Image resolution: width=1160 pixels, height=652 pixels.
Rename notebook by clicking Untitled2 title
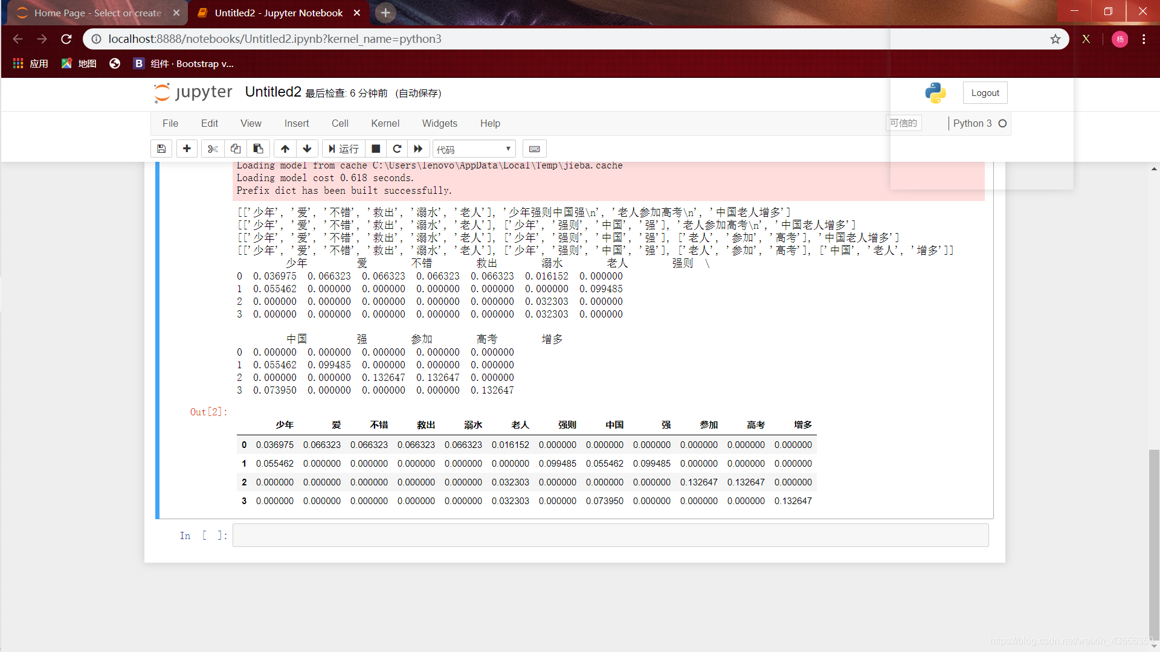tap(273, 92)
